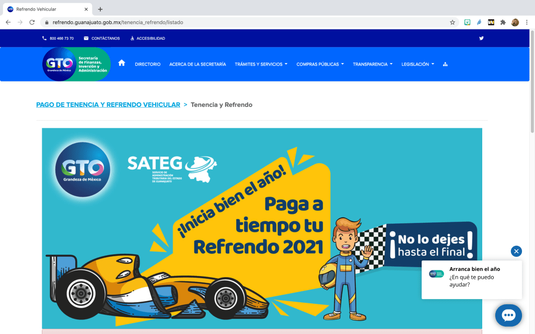Click the sitemap icon in navbar
535x334 pixels.
coord(445,64)
